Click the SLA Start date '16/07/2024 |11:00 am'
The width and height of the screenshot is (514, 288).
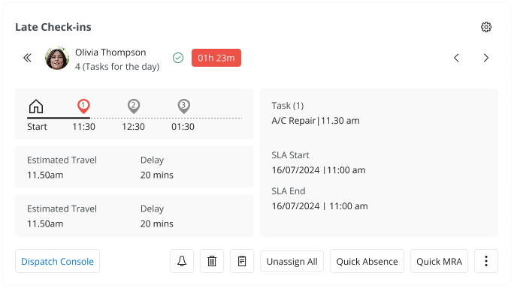[319, 170]
